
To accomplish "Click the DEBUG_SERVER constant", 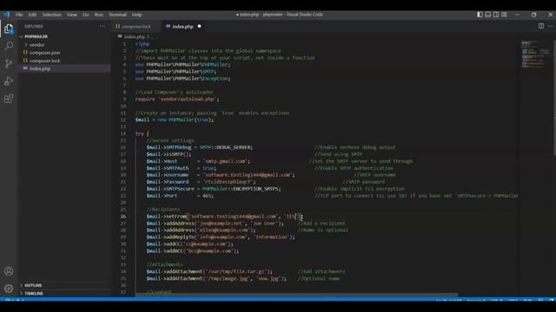I will pyautogui.click(x=234, y=147).
